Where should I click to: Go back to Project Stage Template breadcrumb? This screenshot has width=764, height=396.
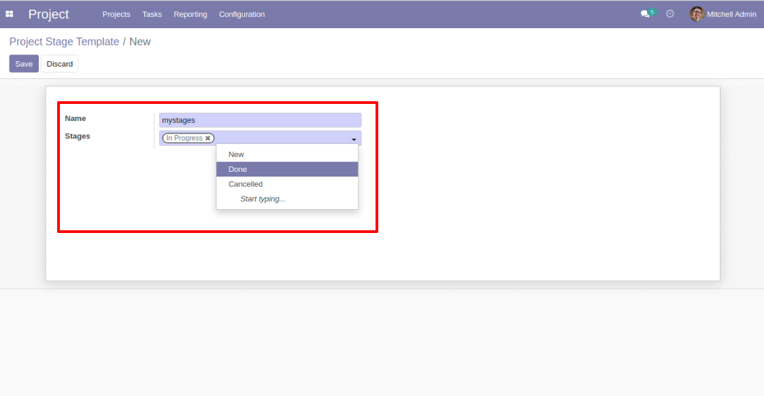click(x=65, y=42)
